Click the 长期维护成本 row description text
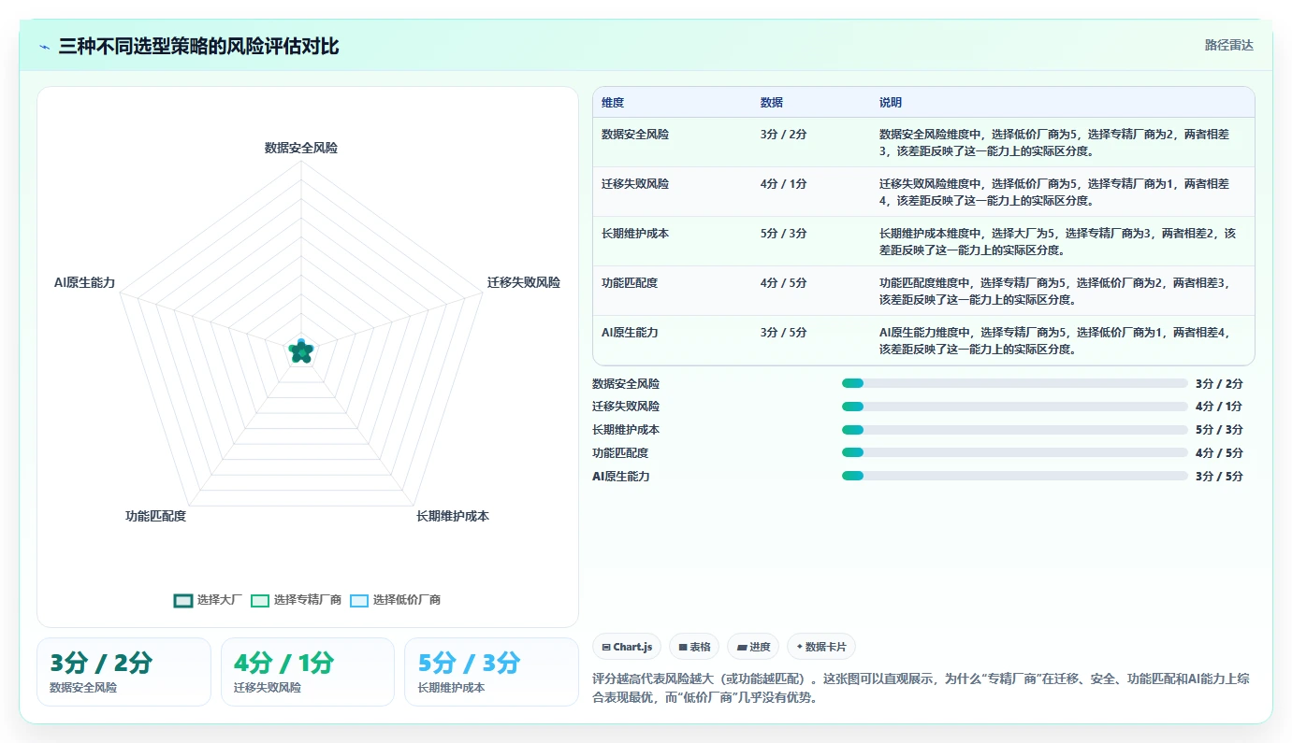The width and height of the screenshot is (1292, 743). tap(1058, 241)
